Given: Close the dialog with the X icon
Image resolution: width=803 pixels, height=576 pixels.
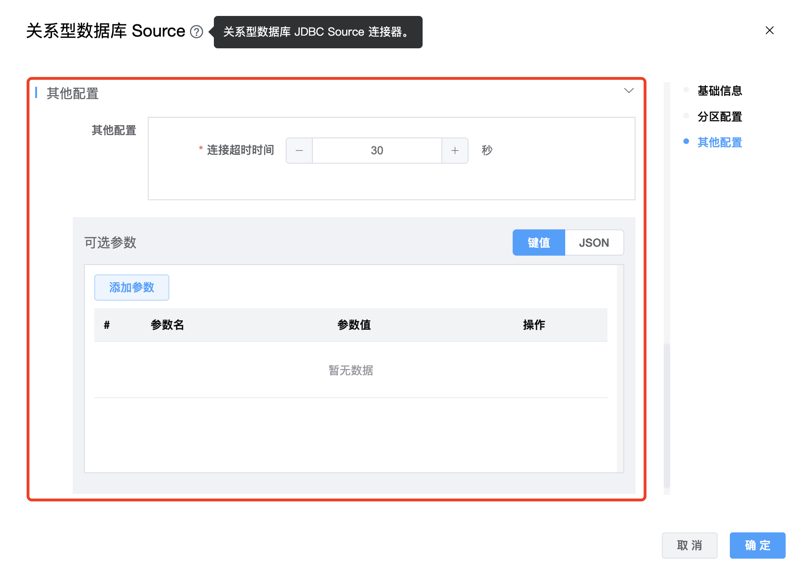Looking at the screenshot, I should click(x=769, y=30).
